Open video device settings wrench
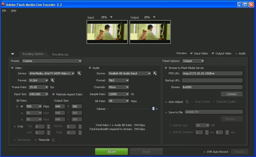256x157 pixels. [x=79, y=73]
